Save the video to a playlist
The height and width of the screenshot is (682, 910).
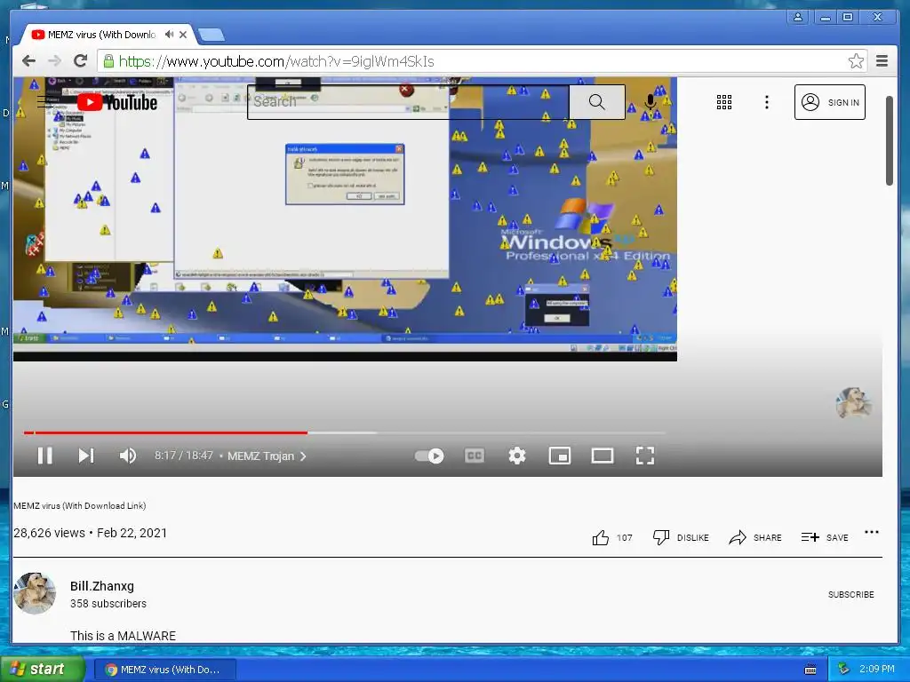pyautogui.click(x=825, y=537)
